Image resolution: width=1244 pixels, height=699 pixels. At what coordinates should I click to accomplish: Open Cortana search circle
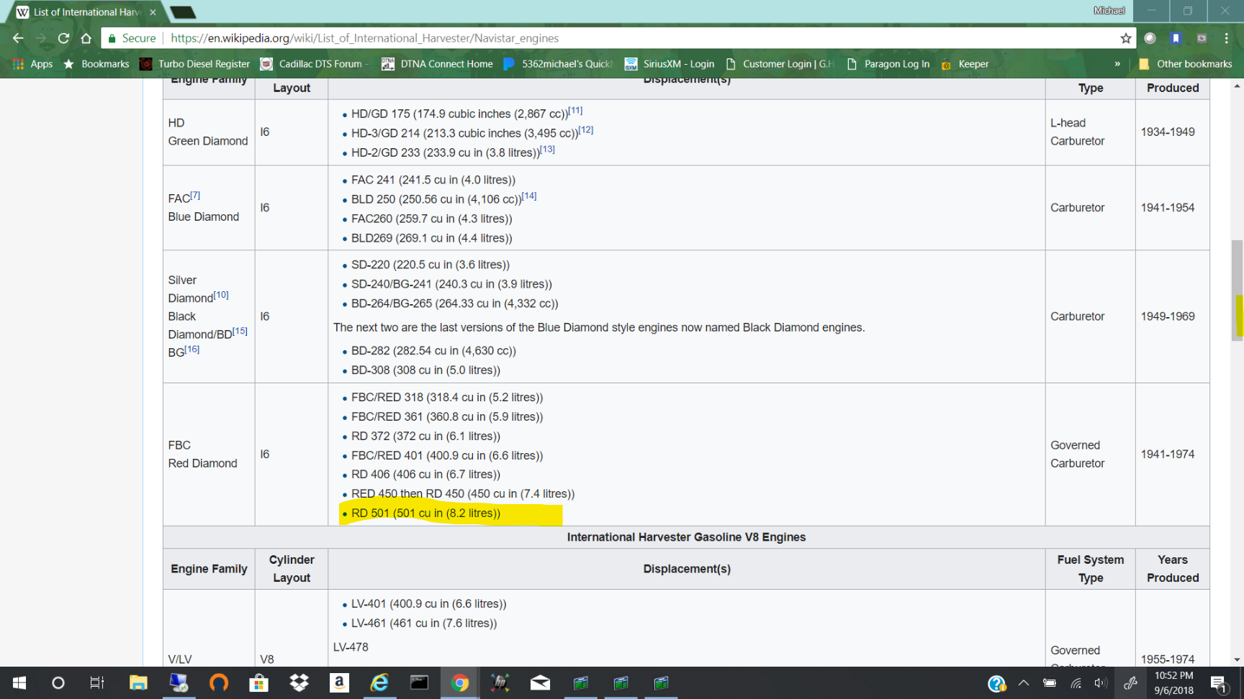tap(58, 683)
